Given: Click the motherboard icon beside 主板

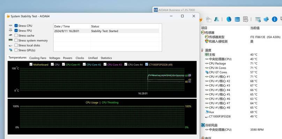Looking at the screenshot, I should click(207, 55).
